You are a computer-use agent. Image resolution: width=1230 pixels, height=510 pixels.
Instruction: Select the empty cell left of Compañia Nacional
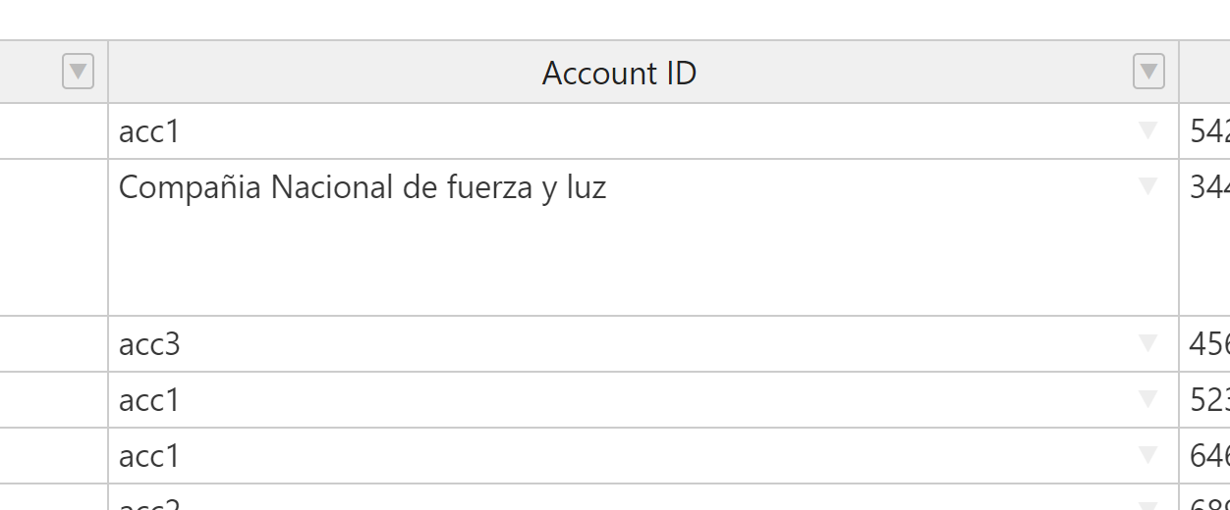(53, 237)
